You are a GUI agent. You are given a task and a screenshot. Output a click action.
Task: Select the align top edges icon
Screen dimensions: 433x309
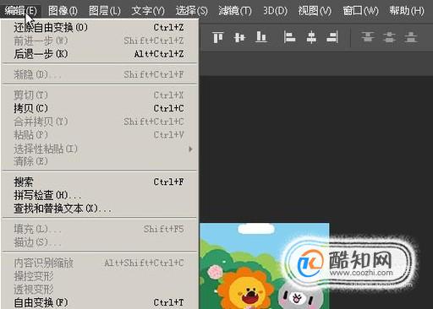[218, 37]
